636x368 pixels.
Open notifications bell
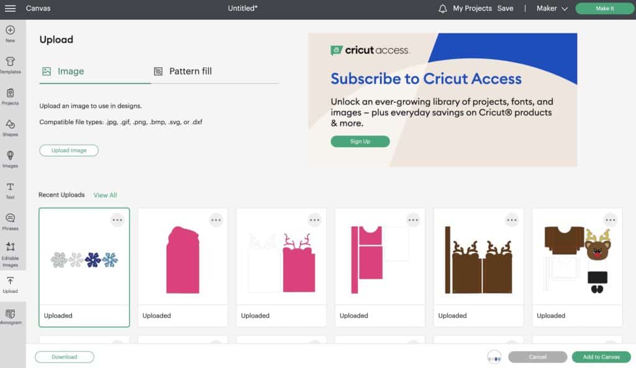[442, 9]
